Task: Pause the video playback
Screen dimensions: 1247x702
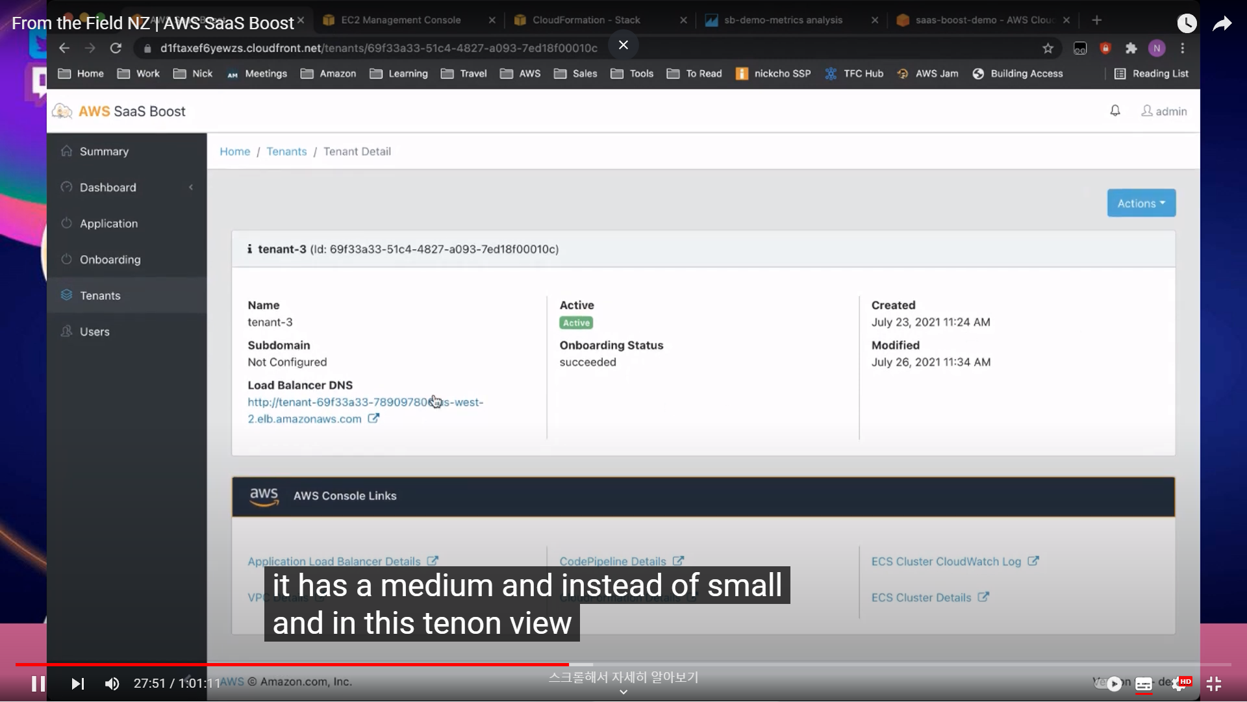Action: [38, 684]
